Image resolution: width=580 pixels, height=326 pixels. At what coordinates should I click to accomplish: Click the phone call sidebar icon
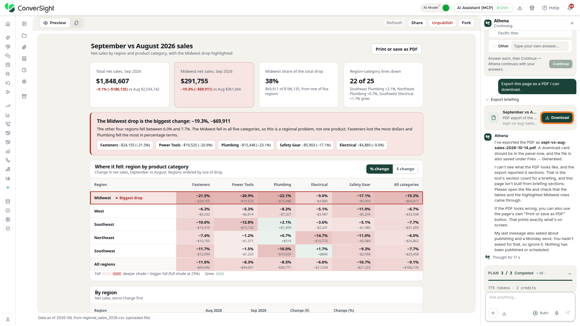pos(8,124)
